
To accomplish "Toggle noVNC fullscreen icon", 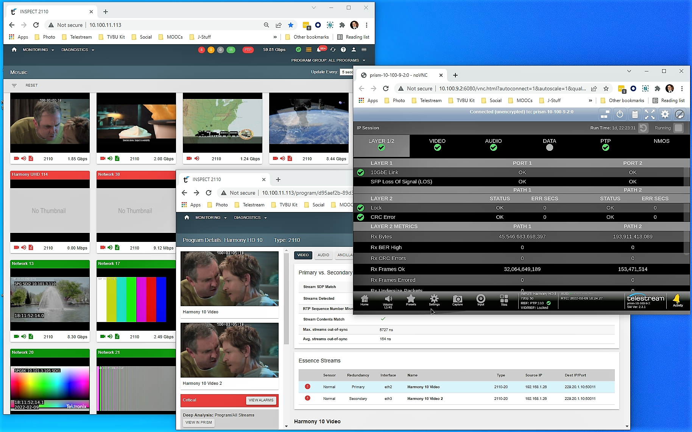I will (650, 114).
